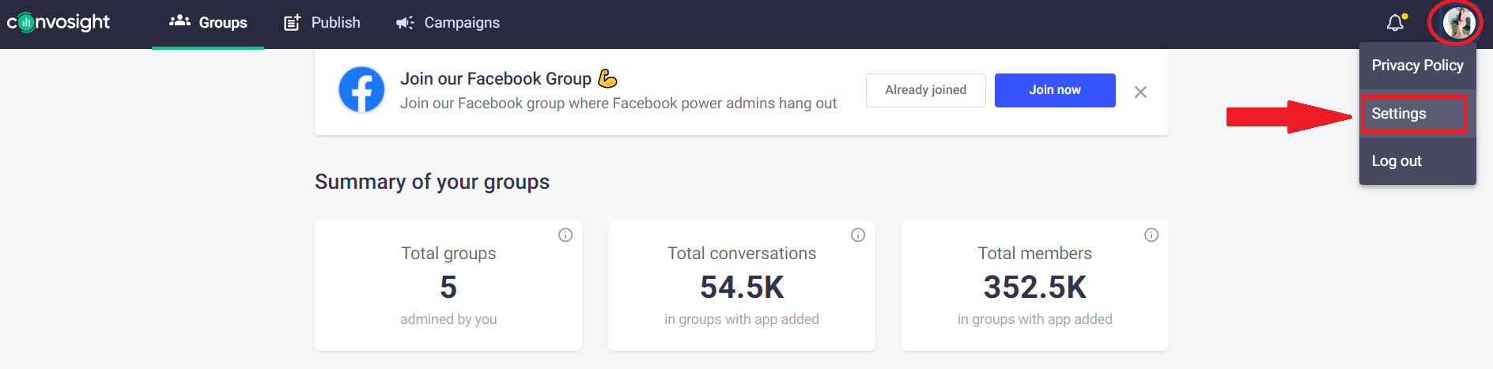This screenshot has width=1493, height=369.
Task: Click the Campaigns megaphone icon
Action: pos(405,23)
